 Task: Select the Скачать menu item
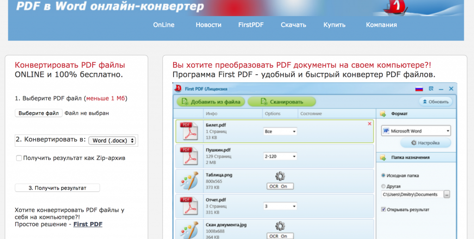click(293, 25)
